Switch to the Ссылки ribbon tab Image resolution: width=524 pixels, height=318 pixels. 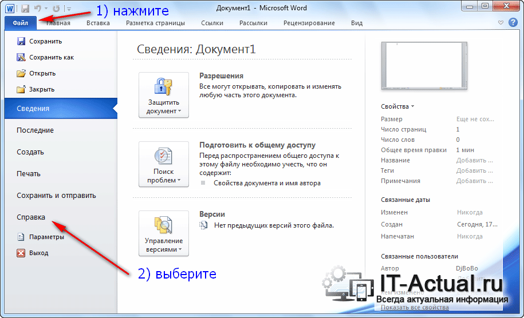212,23
